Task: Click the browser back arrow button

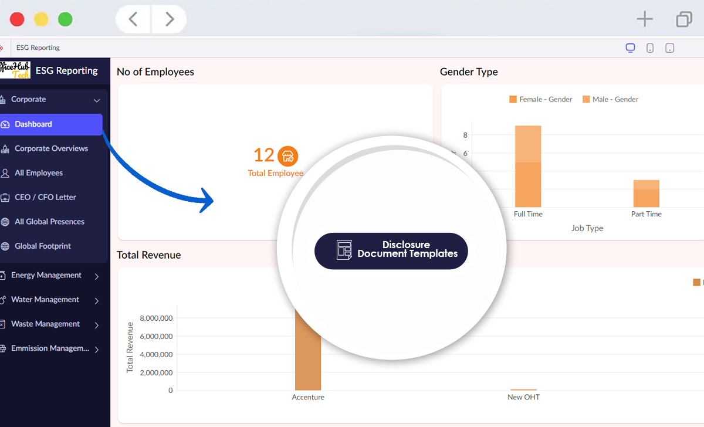Action: (x=133, y=19)
